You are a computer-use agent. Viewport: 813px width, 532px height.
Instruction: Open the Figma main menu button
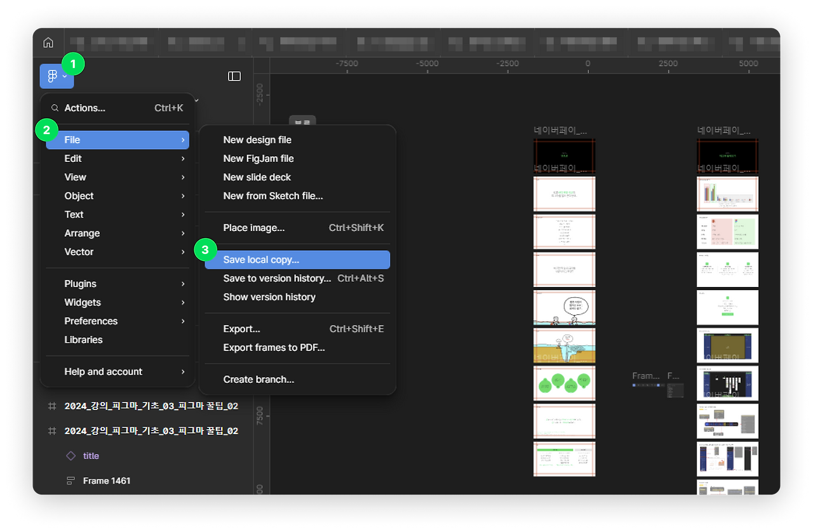coord(57,76)
